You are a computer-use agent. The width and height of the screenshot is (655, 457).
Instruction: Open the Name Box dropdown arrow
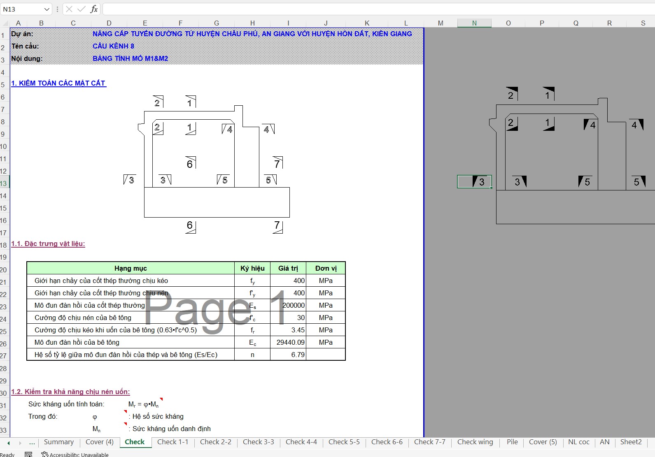click(46, 9)
